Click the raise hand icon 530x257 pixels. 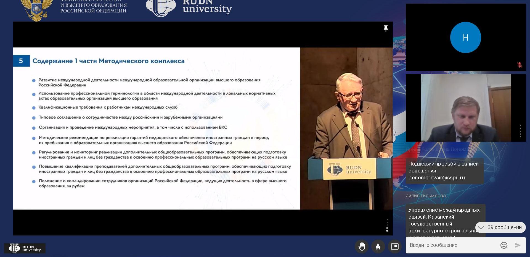(362, 246)
